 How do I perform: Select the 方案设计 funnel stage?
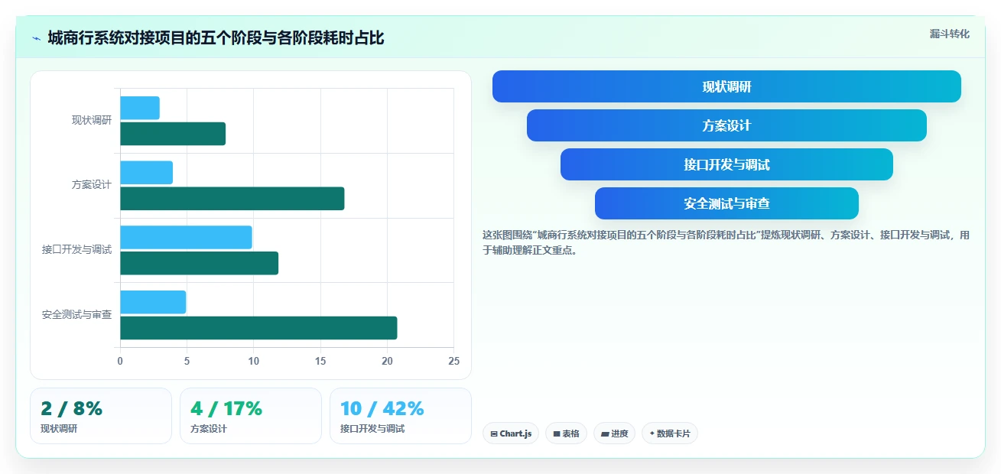(726, 125)
